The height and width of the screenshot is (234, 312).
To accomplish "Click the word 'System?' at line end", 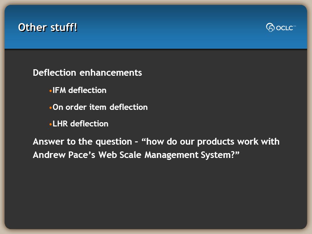I will click(218, 155).
